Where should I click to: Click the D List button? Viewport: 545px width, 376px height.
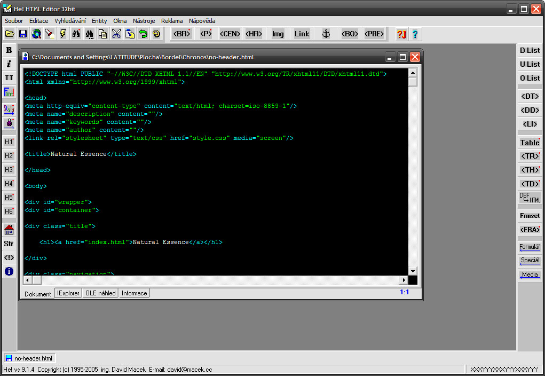coord(530,50)
